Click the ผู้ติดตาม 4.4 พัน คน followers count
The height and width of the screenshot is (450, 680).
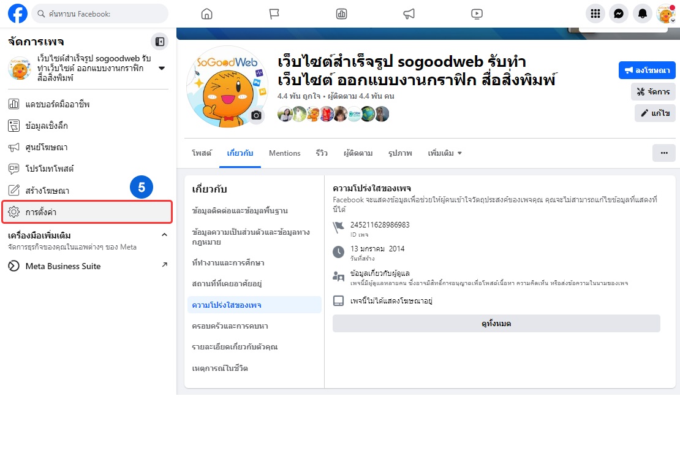(361, 96)
